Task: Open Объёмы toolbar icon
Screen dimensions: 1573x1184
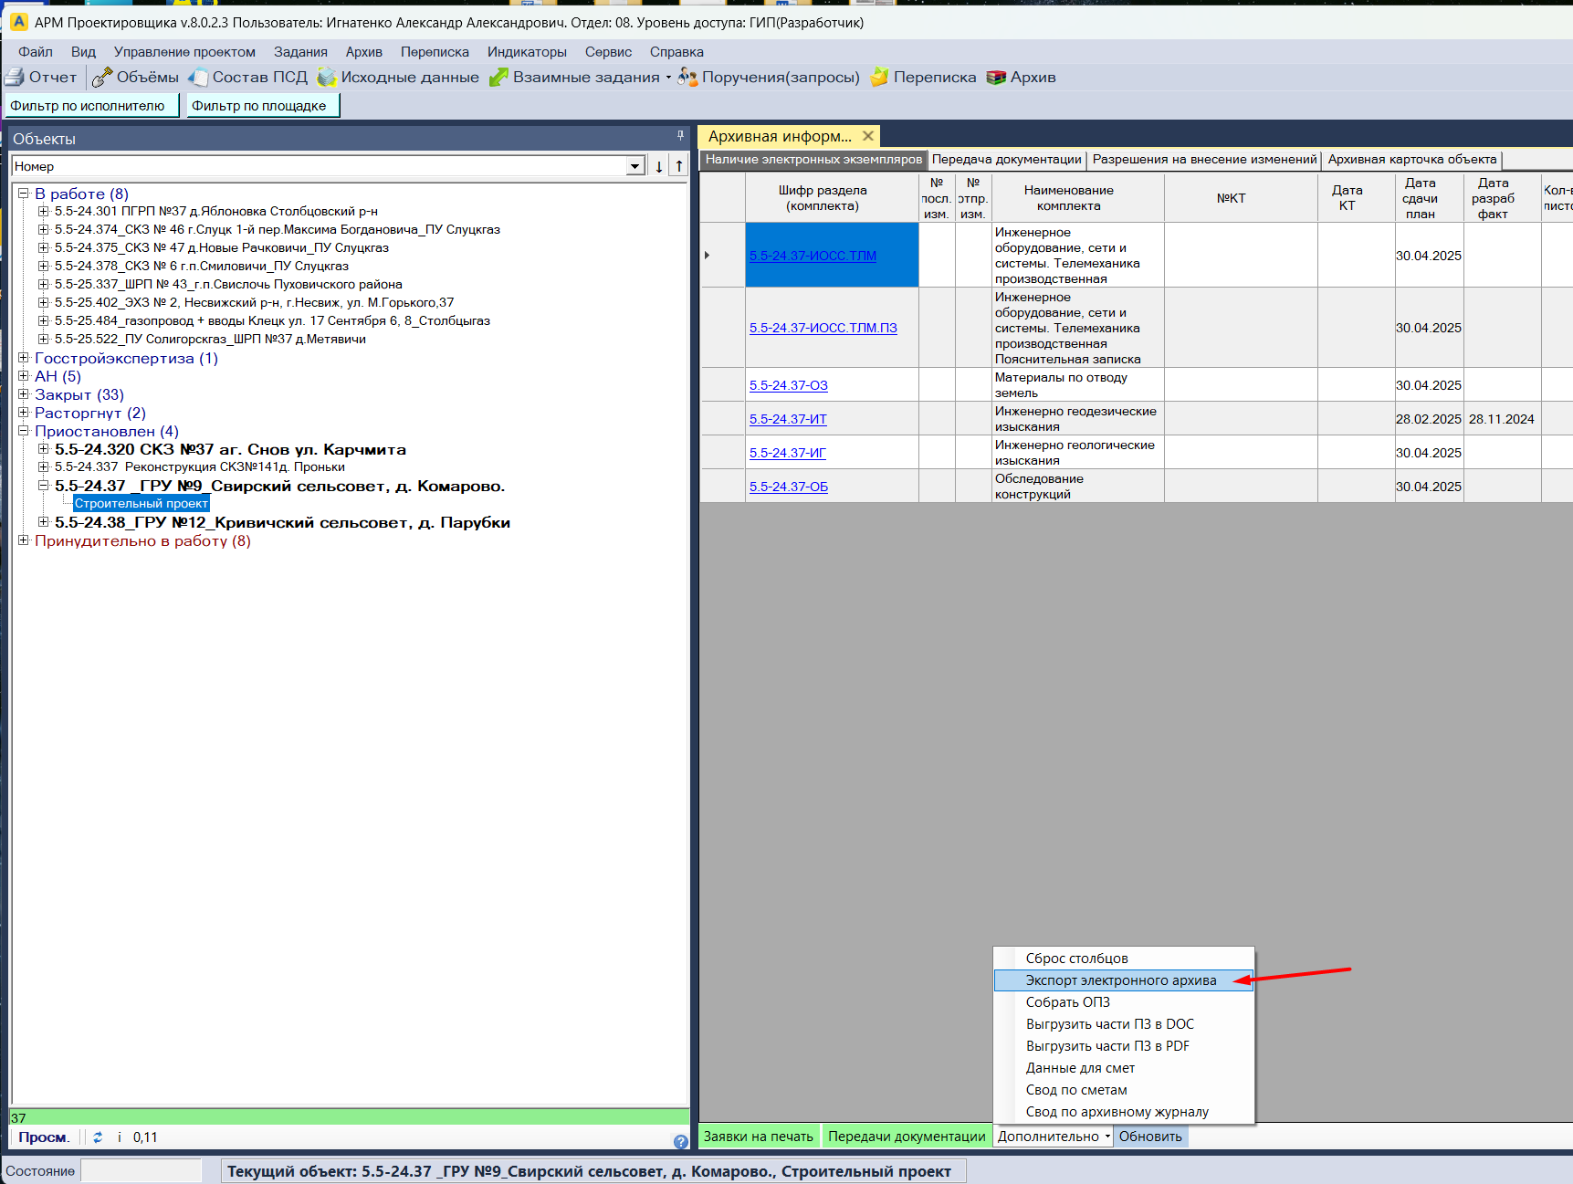Action: (x=102, y=78)
